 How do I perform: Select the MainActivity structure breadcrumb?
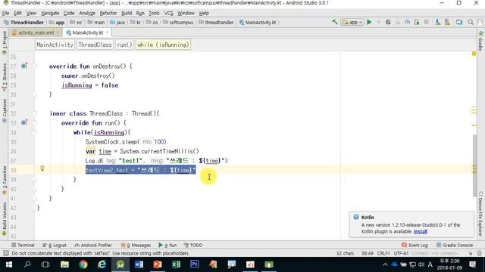tap(55, 45)
